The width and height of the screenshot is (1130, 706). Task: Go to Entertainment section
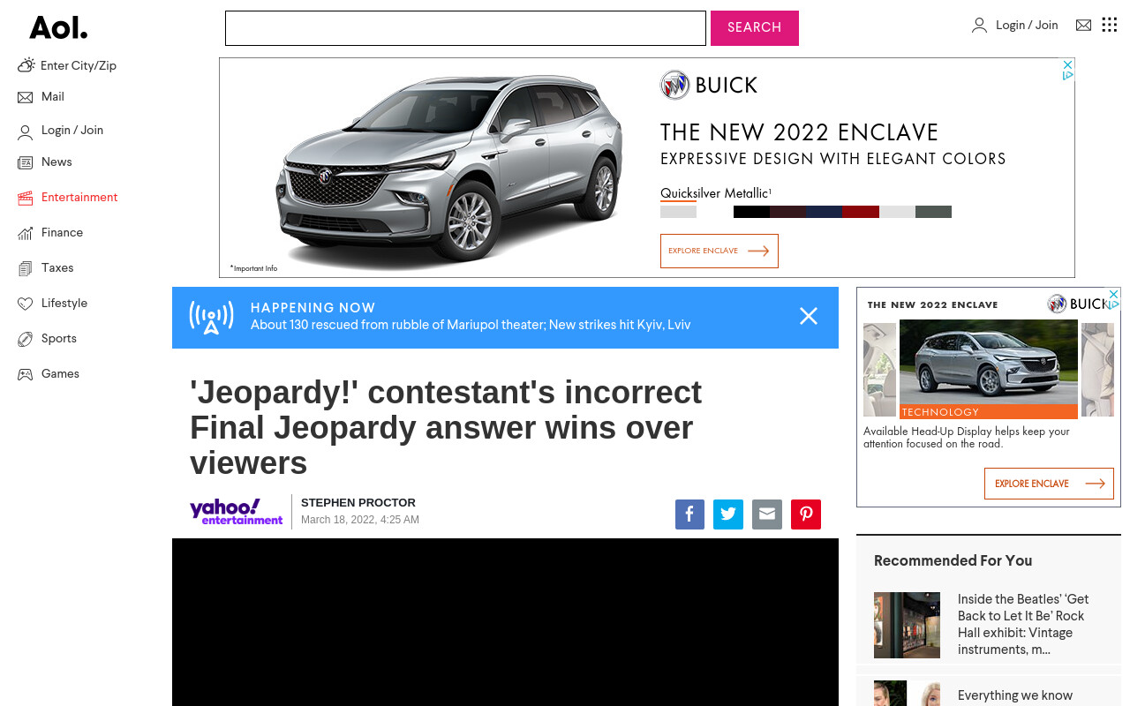[x=79, y=198]
